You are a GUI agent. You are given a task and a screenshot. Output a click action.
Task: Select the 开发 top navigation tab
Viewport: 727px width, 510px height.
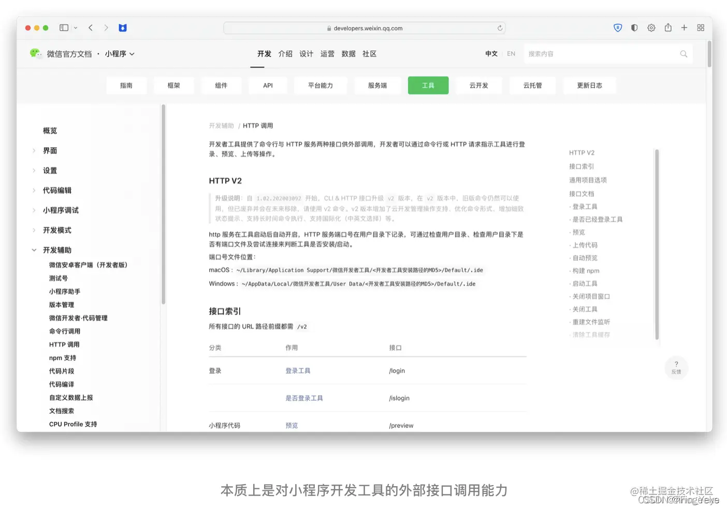[264, 54]
